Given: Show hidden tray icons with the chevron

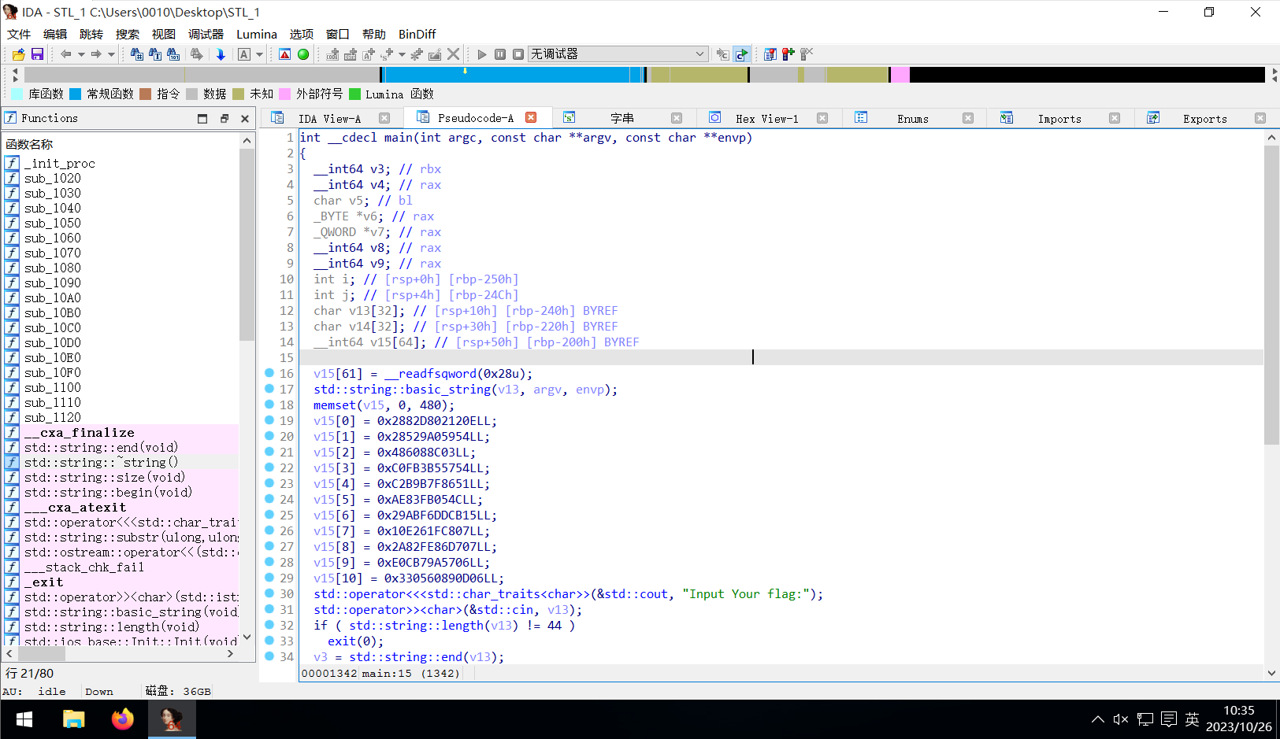Looking at the screenshot, I should click(x=1097, y=719).
